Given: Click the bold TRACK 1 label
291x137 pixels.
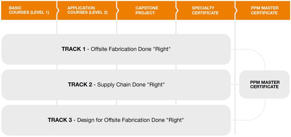Looking at the screenshot, I should [74, 49].
